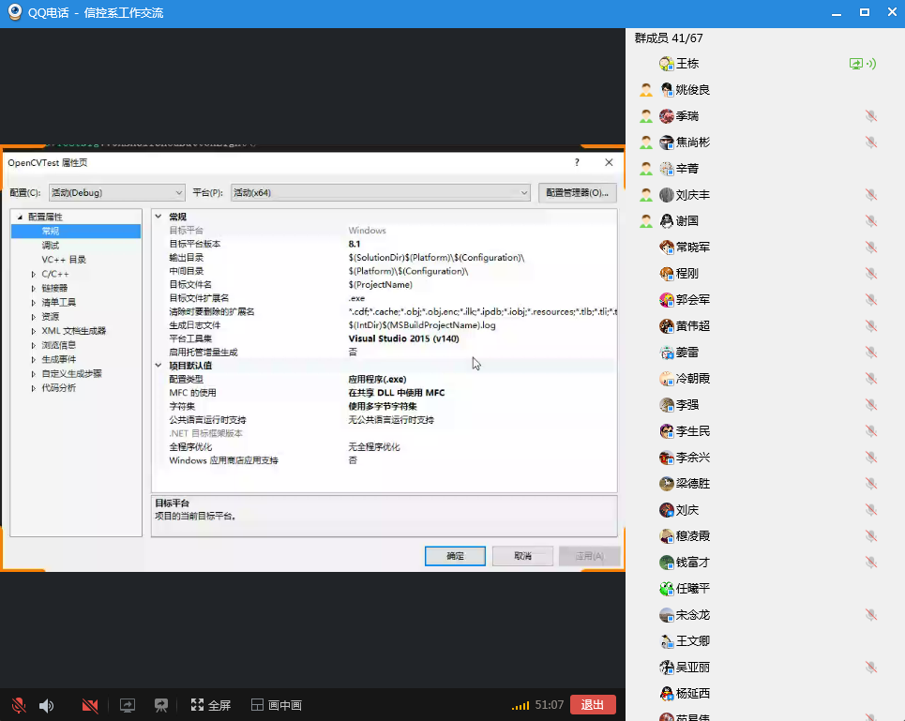Click 杨延西's penguin avatar
The height and width of the screenshot is (721, 905).
tap(667, 693)
